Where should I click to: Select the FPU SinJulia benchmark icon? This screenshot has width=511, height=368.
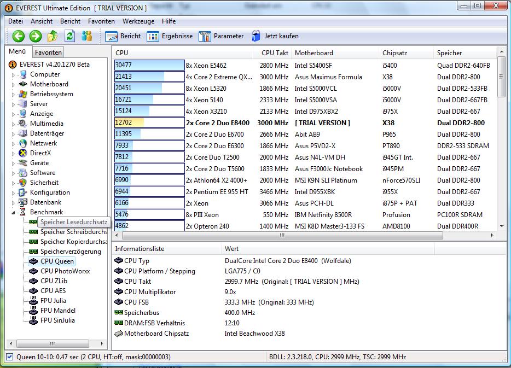33,320
